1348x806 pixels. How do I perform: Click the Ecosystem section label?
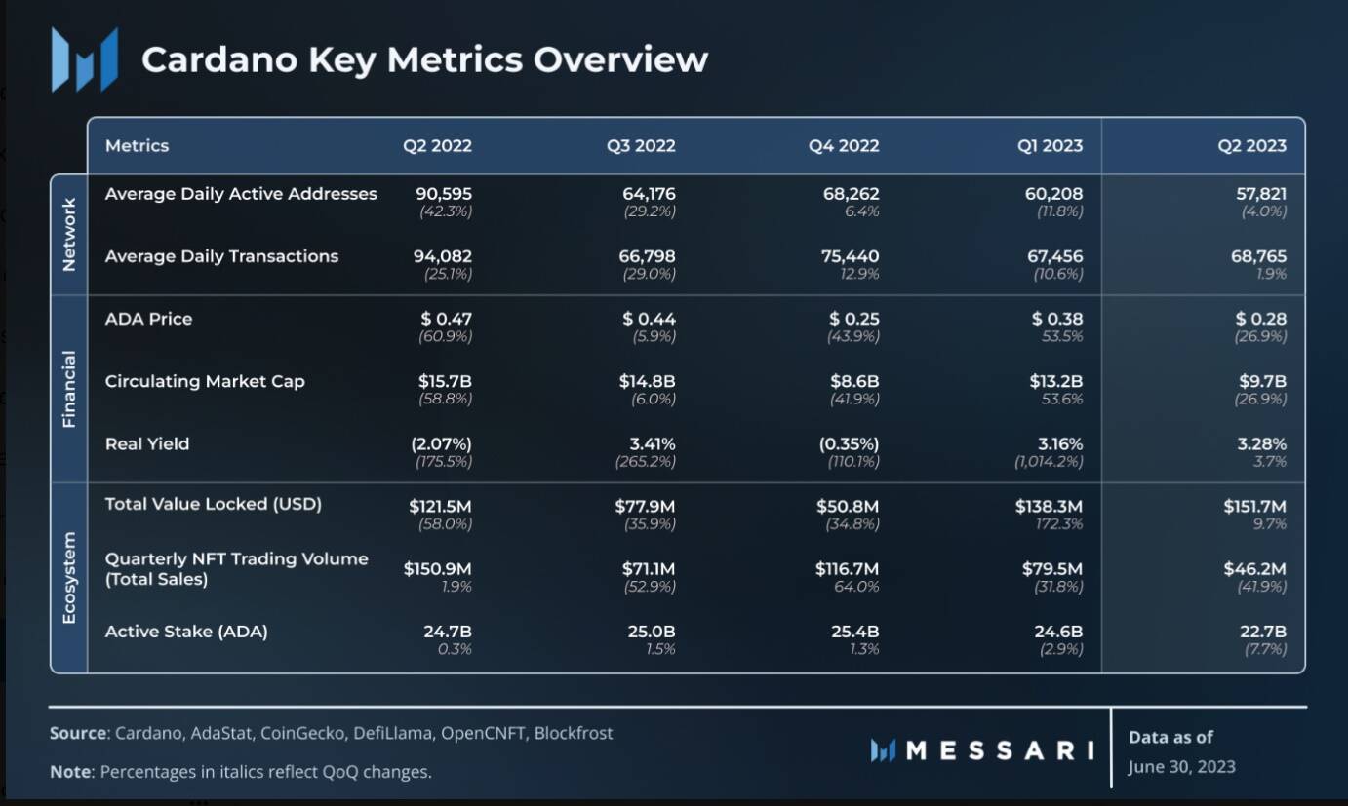69,578
